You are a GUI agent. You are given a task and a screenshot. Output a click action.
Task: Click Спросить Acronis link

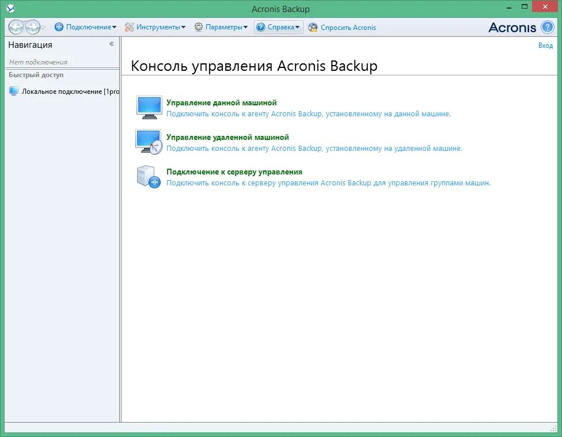click(x=348, y=28)
